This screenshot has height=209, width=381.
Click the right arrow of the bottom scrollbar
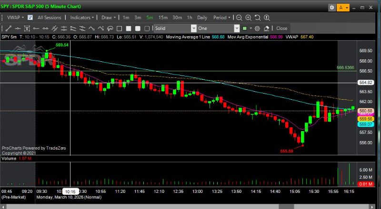[x=373, y=207]
